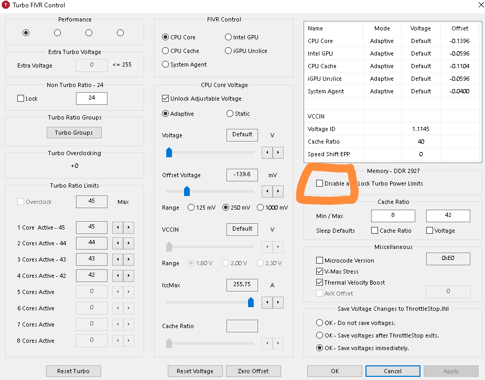The image size is (485, 380).
Task: Click Zero Offset button
Action: 253,371
